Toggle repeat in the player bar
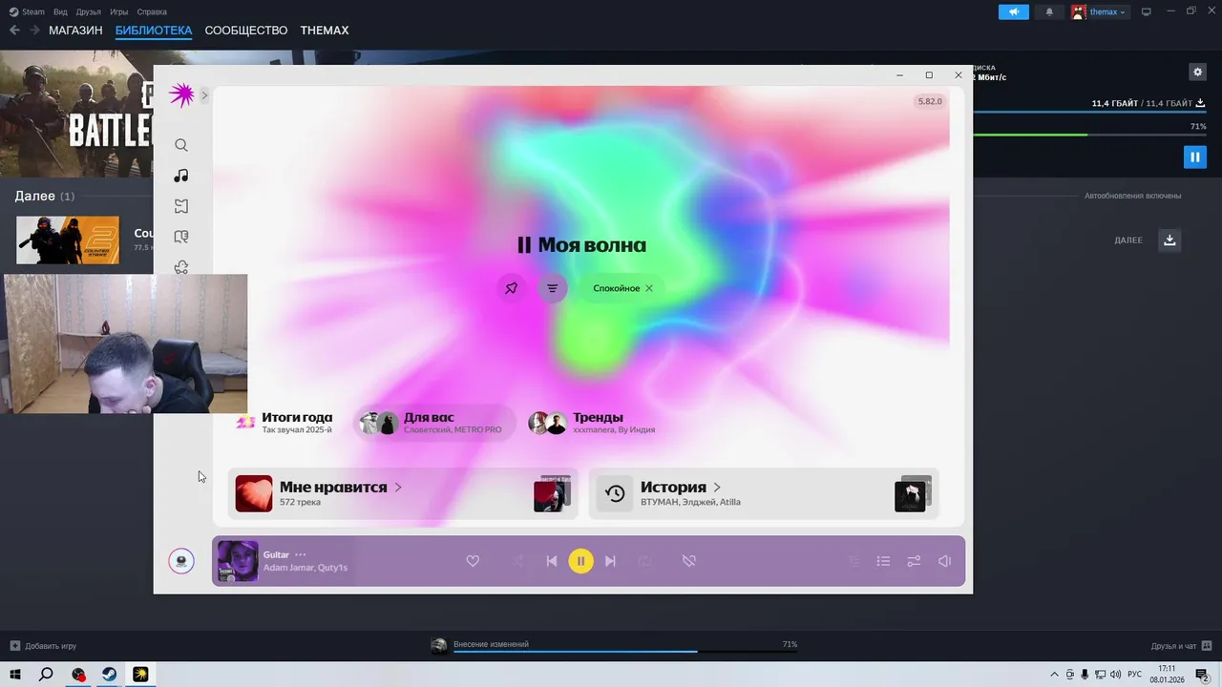1222x687 pixels. point(644,561)
